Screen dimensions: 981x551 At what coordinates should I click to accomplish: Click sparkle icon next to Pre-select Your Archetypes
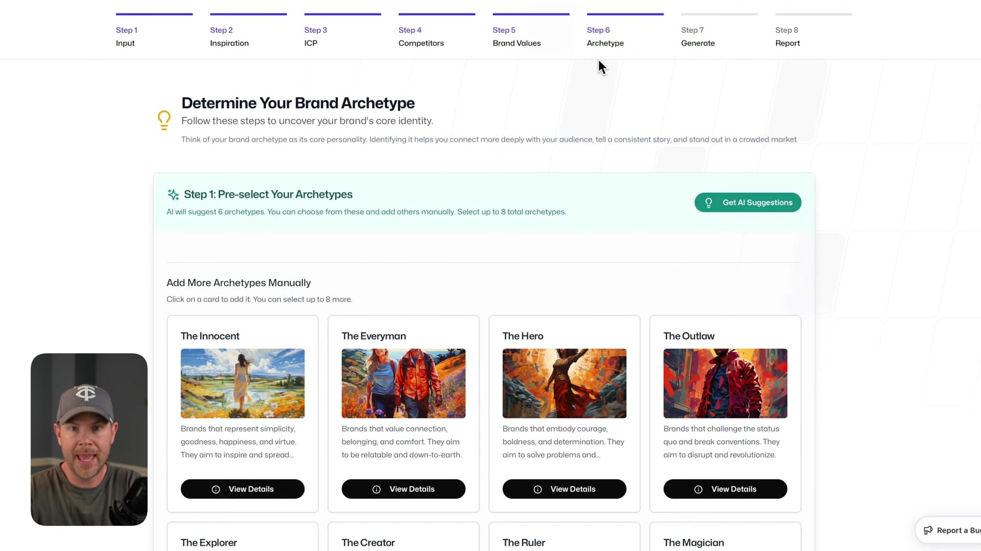(173, 194)
